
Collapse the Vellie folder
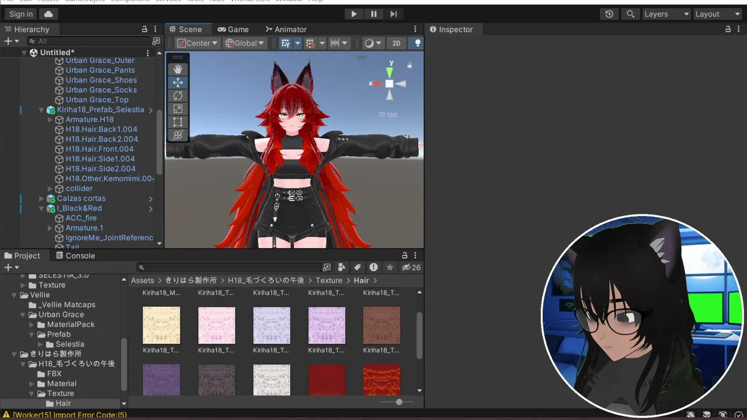[x=15, y=295]
